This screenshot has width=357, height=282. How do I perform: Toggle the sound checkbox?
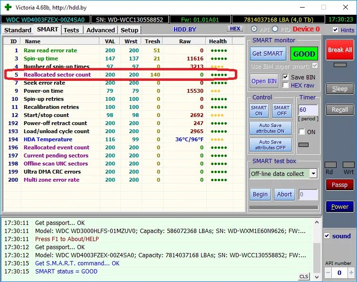(327, 236)
